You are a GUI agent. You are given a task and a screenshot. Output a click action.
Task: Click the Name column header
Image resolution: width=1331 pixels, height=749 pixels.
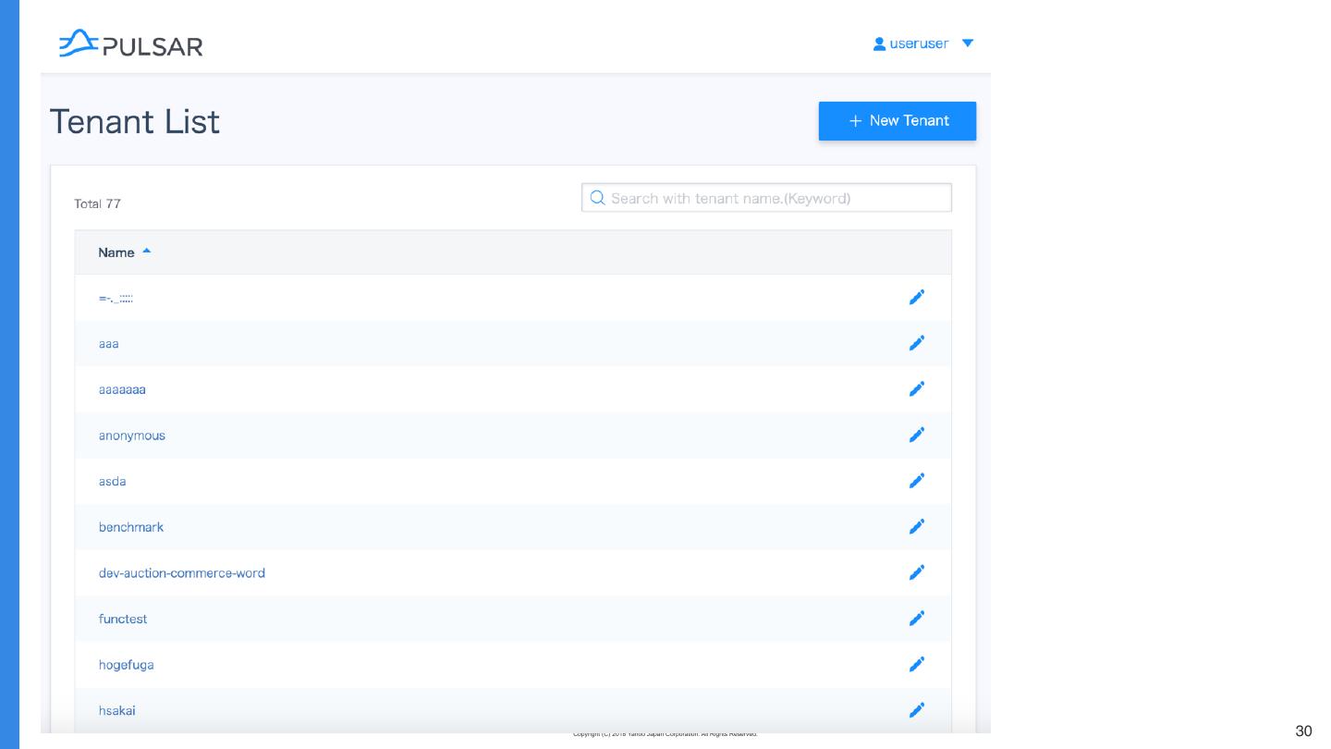[x=116, y=252]
